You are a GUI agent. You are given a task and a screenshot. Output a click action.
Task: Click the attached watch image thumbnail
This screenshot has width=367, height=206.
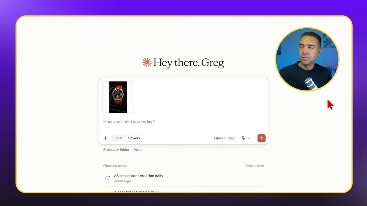[118, 97]
